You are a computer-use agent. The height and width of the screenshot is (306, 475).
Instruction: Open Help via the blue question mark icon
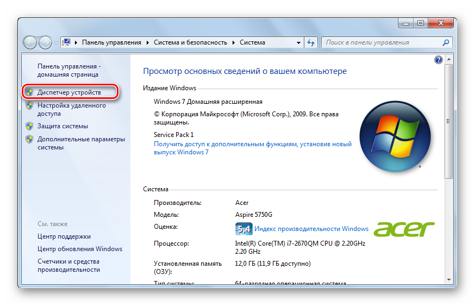439,60
